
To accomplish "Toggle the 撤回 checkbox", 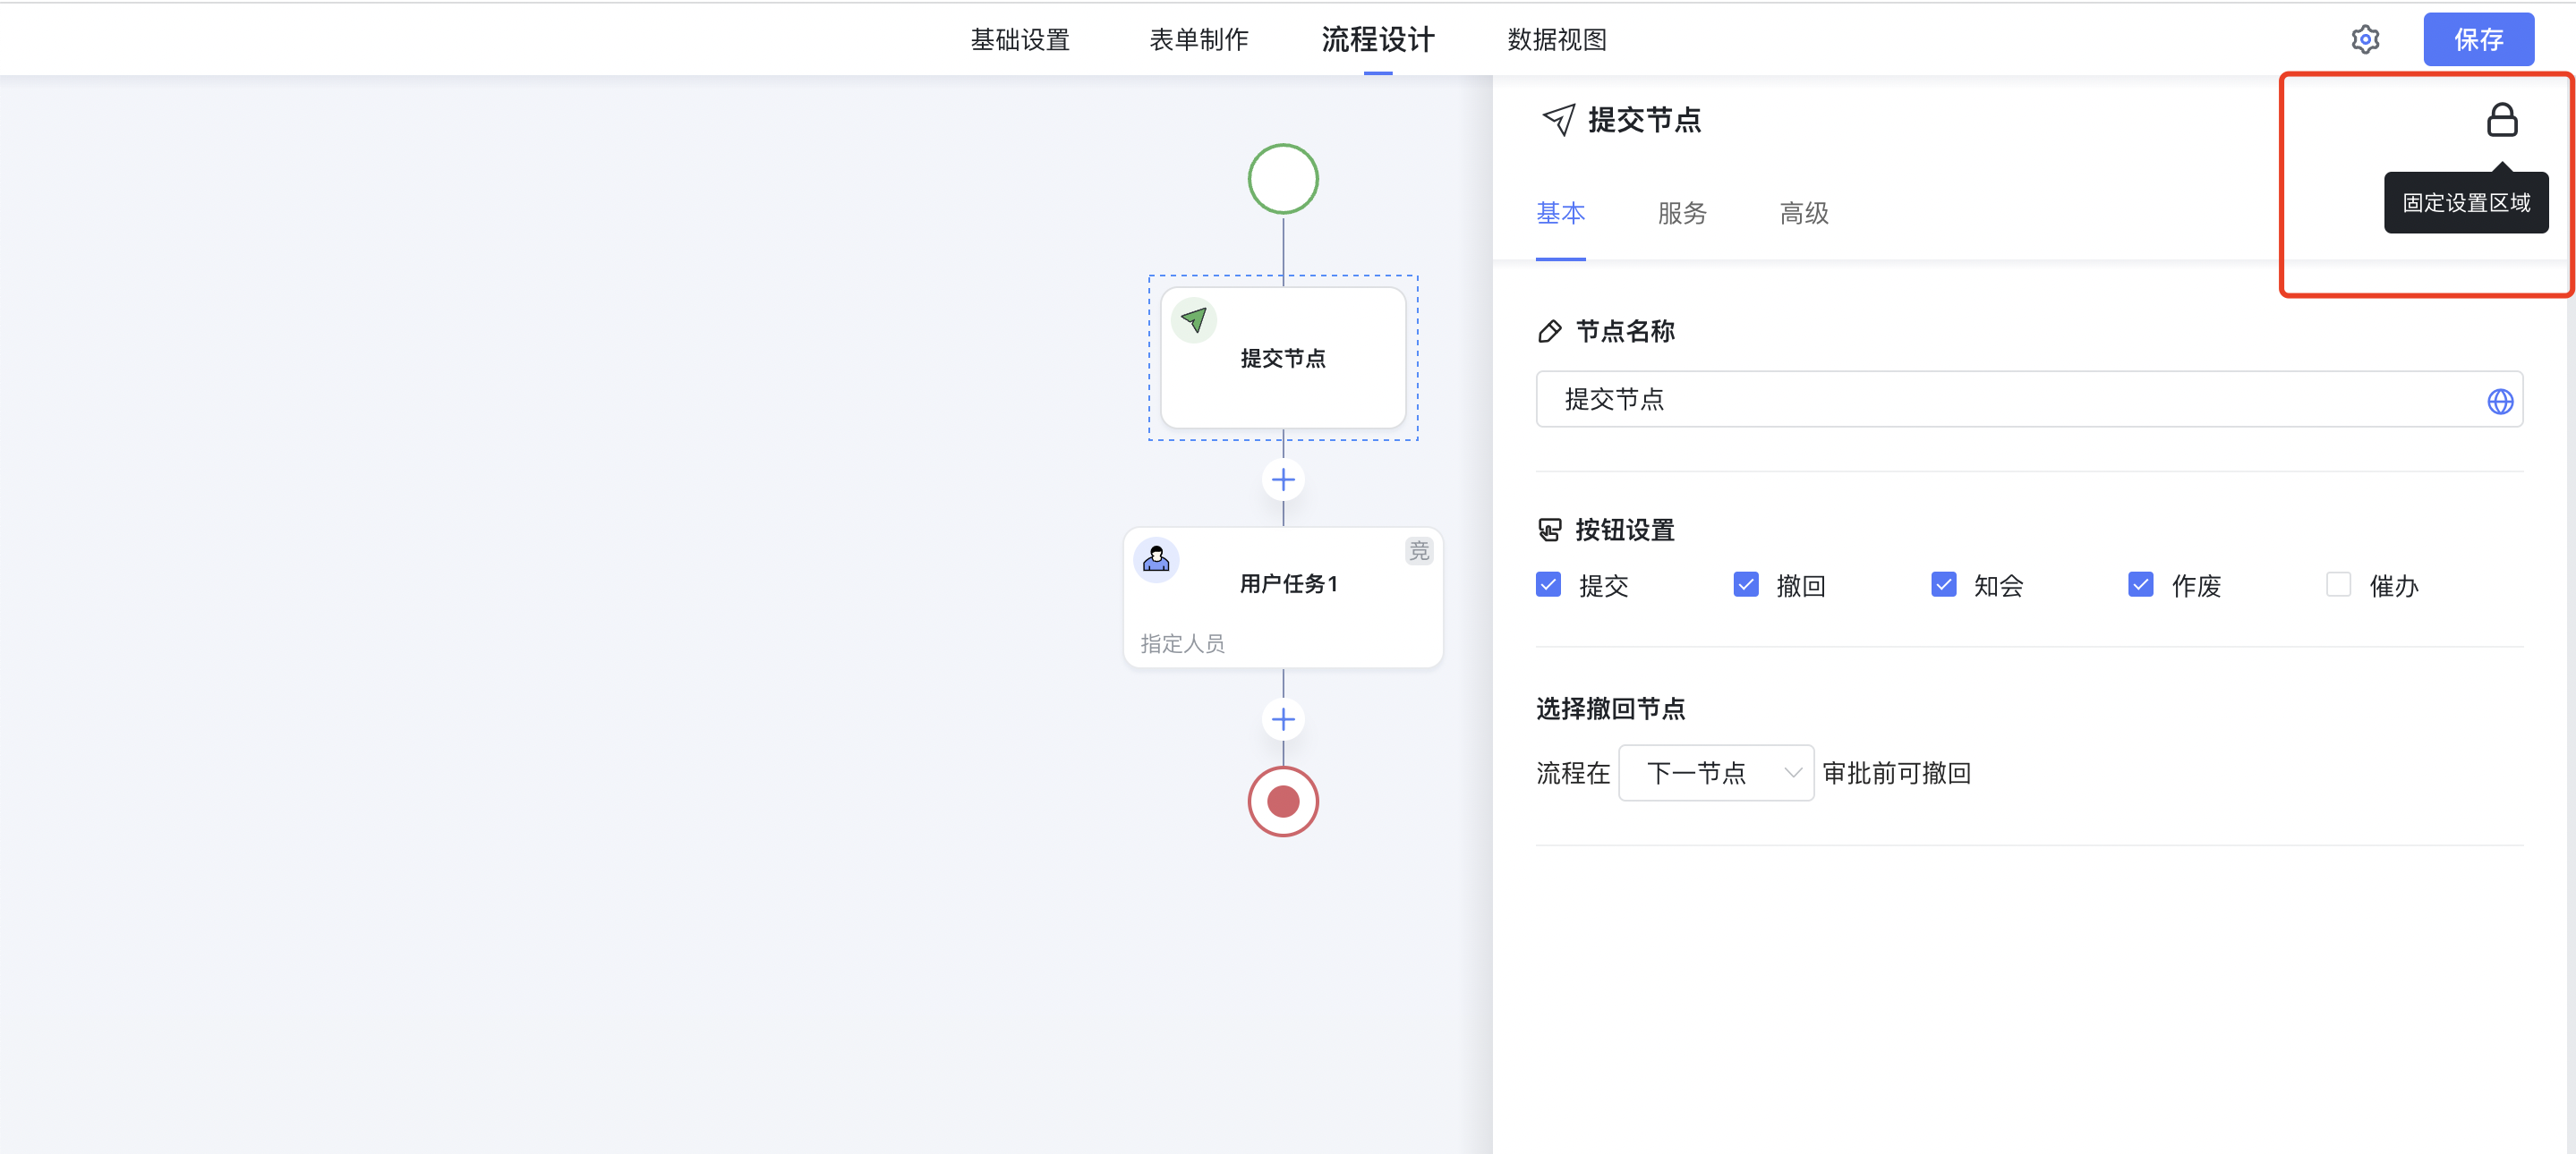I will [1746, 584].
